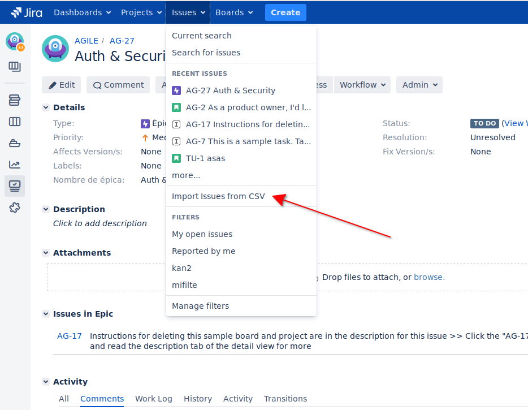Collapse the Activity section
This screenshot has width=528, height=410.
[x=46, y=382]
